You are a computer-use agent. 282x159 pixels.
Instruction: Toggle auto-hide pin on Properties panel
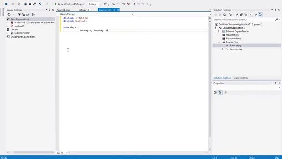pos(275,83)
